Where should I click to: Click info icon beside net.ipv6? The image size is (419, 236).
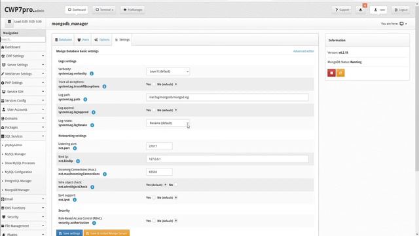coord(75,199)
